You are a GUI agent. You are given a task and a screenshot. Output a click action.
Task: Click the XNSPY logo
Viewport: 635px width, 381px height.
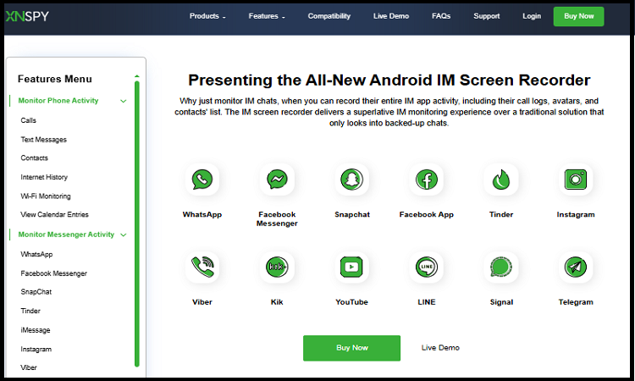pos(27,16)
